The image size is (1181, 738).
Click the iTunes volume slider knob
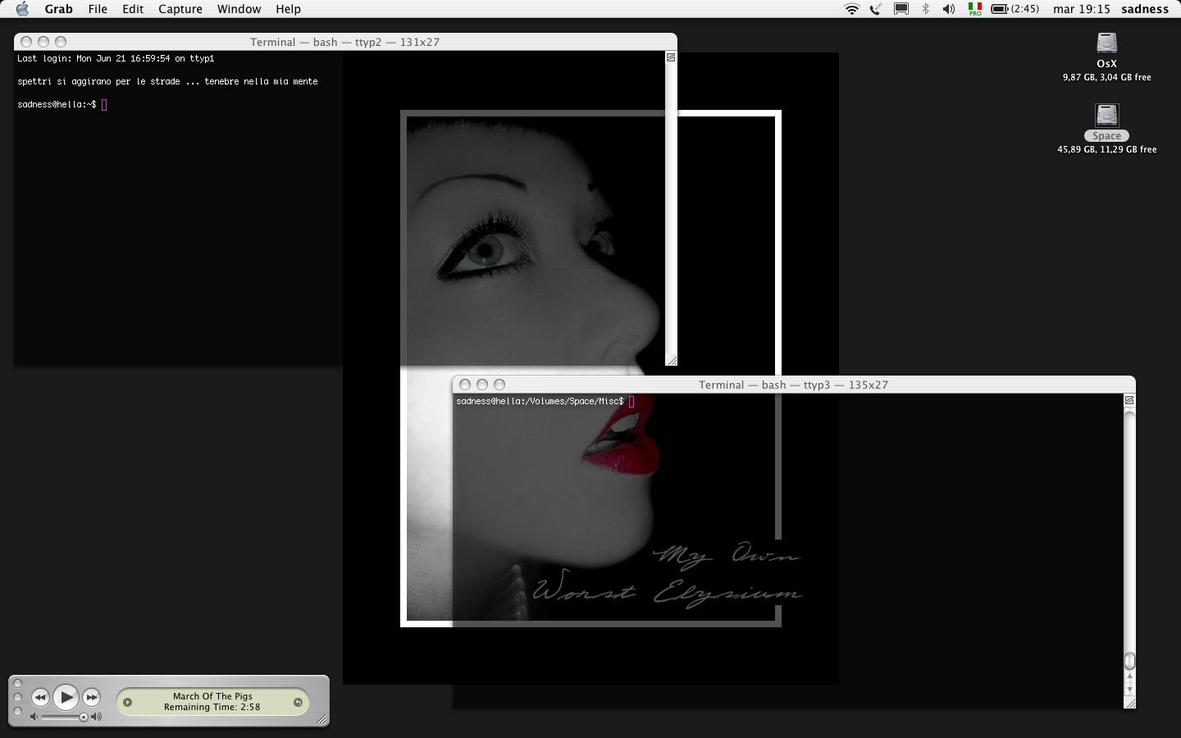84,717
